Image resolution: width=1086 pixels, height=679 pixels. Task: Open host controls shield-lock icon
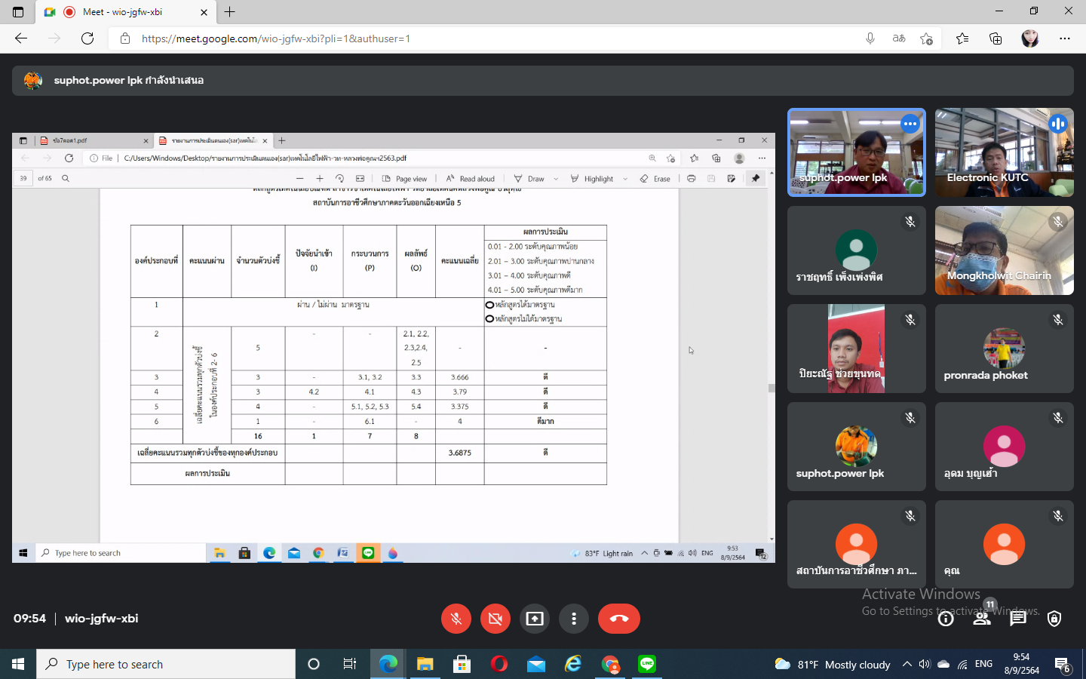coord(1054,619)
